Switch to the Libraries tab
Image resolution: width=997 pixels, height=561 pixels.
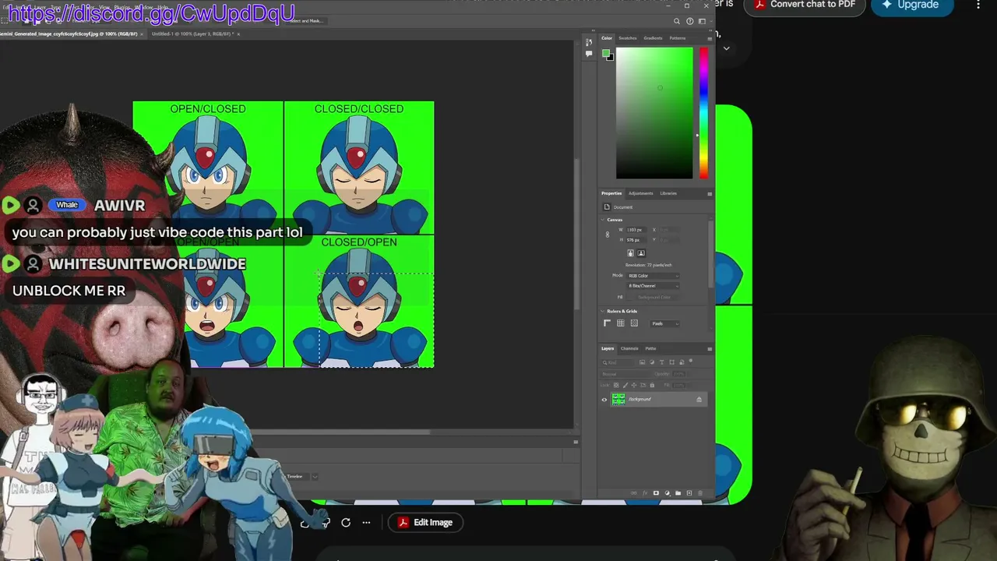coord(668,193)
